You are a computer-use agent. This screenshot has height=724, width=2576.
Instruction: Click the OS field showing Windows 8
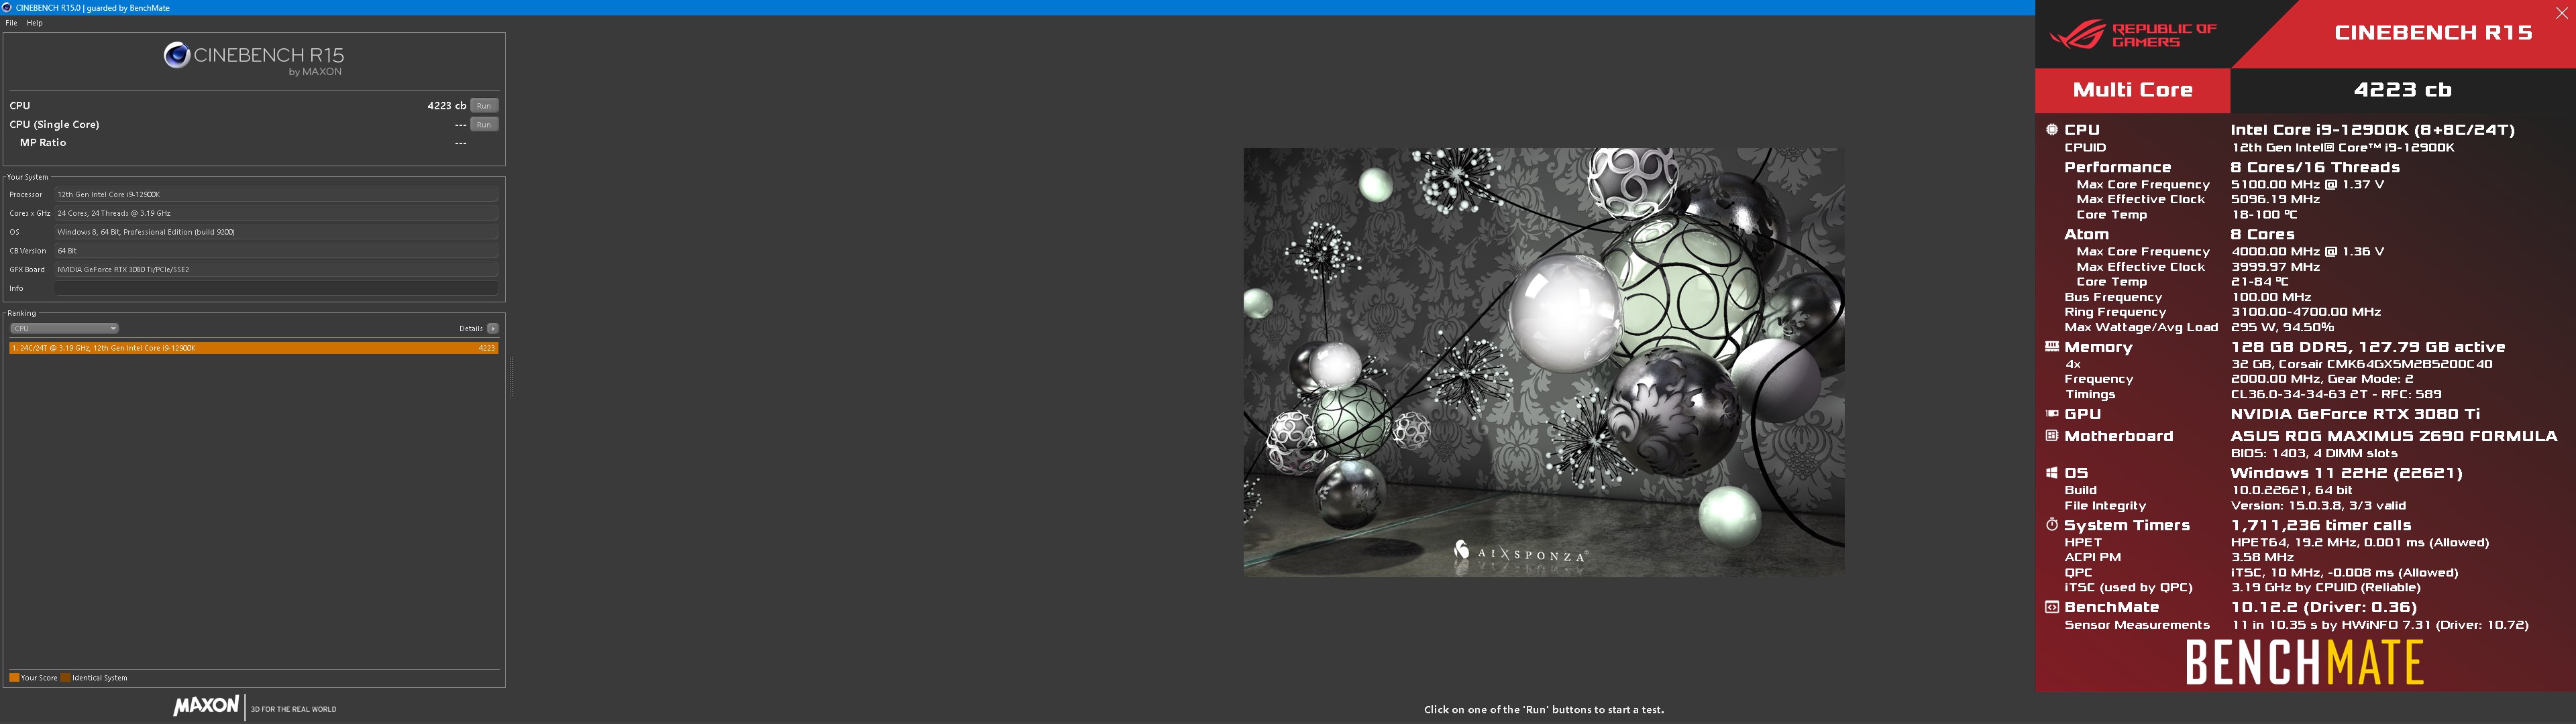click(276, 232)
